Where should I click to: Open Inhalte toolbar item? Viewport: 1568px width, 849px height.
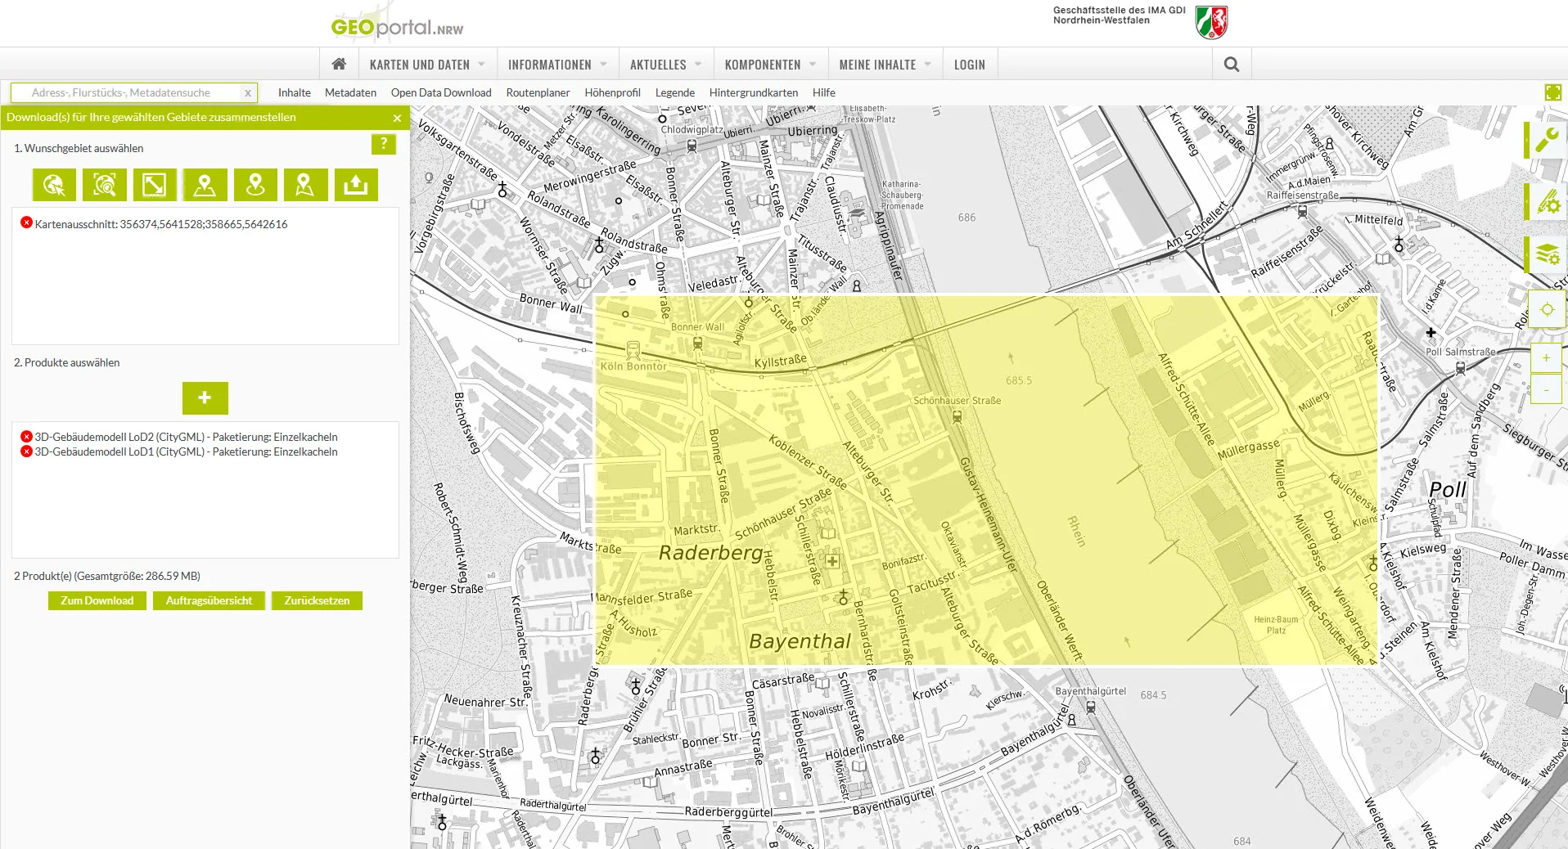pyautogui.click(x=295, y=92)
